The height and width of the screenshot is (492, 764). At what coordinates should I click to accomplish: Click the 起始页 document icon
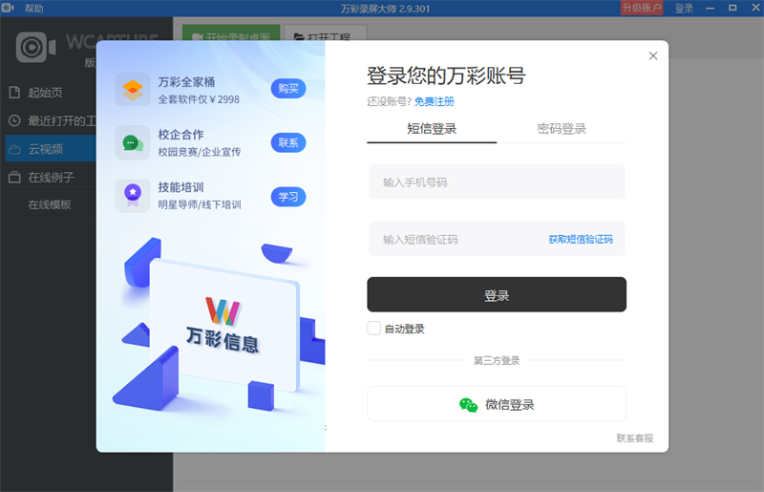click(x=14, y=92)
